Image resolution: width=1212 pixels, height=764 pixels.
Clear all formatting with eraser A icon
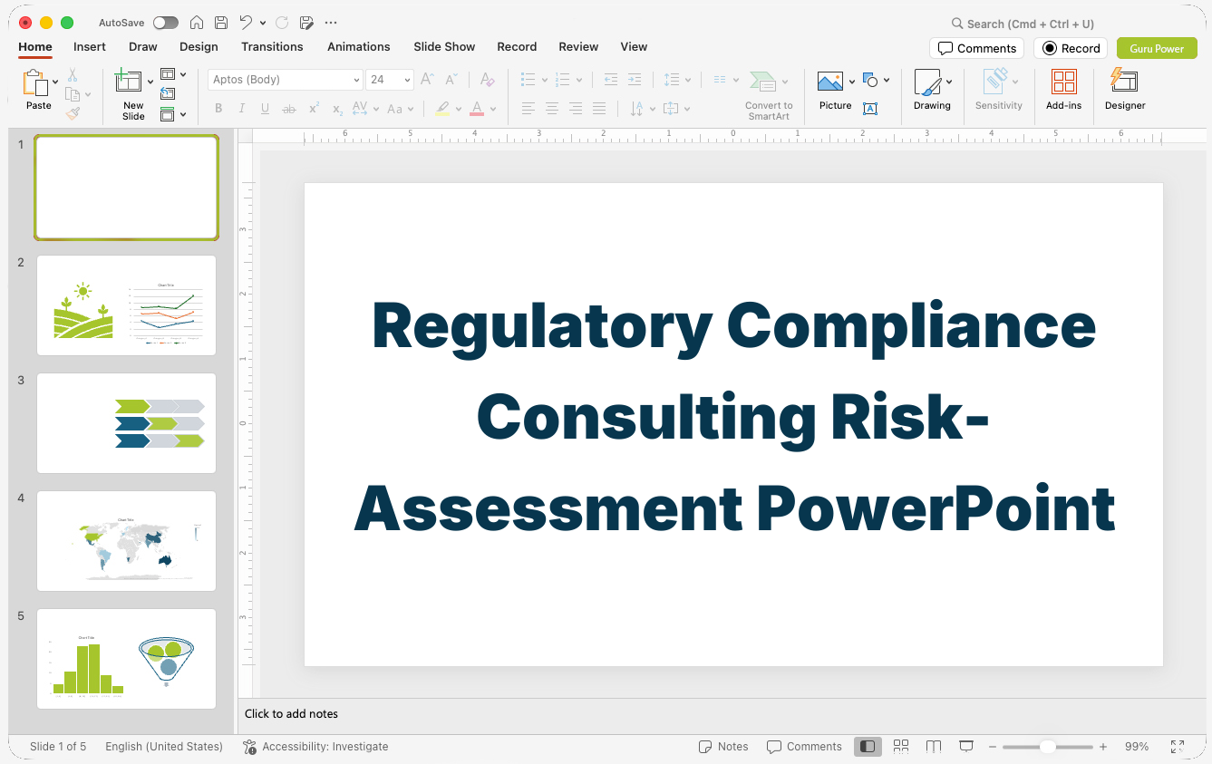click(487, 80)
